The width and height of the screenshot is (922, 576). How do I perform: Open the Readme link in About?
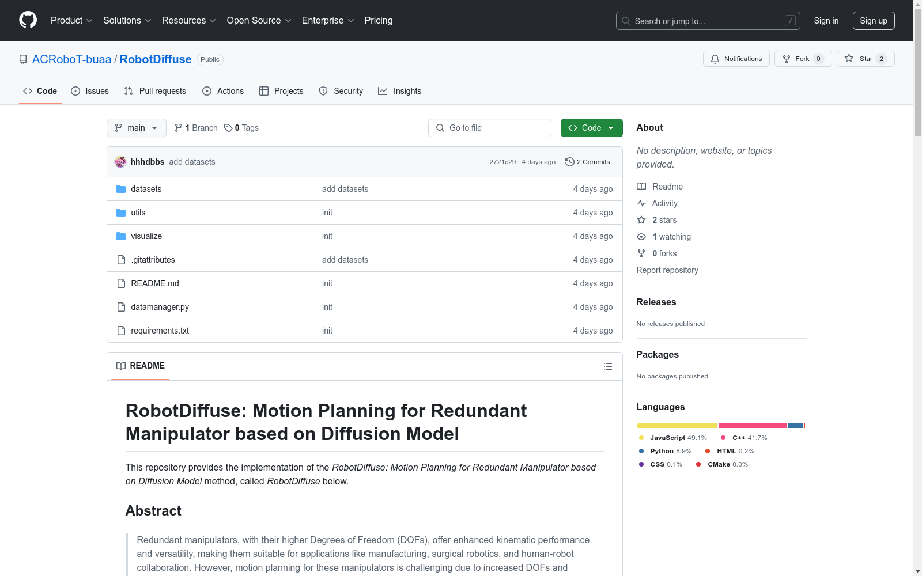point(660,187)
